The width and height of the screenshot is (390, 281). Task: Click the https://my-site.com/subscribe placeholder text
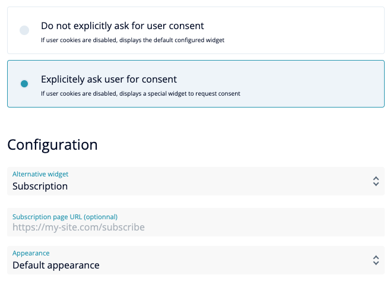coord(78,228)
